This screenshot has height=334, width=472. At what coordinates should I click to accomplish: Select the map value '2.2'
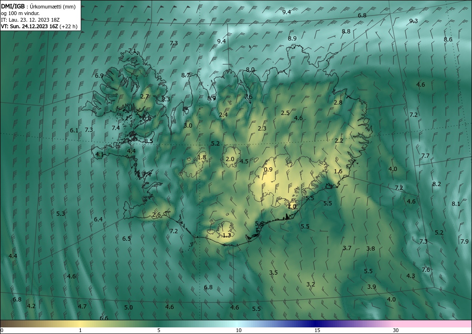click(x=339, y=140)
